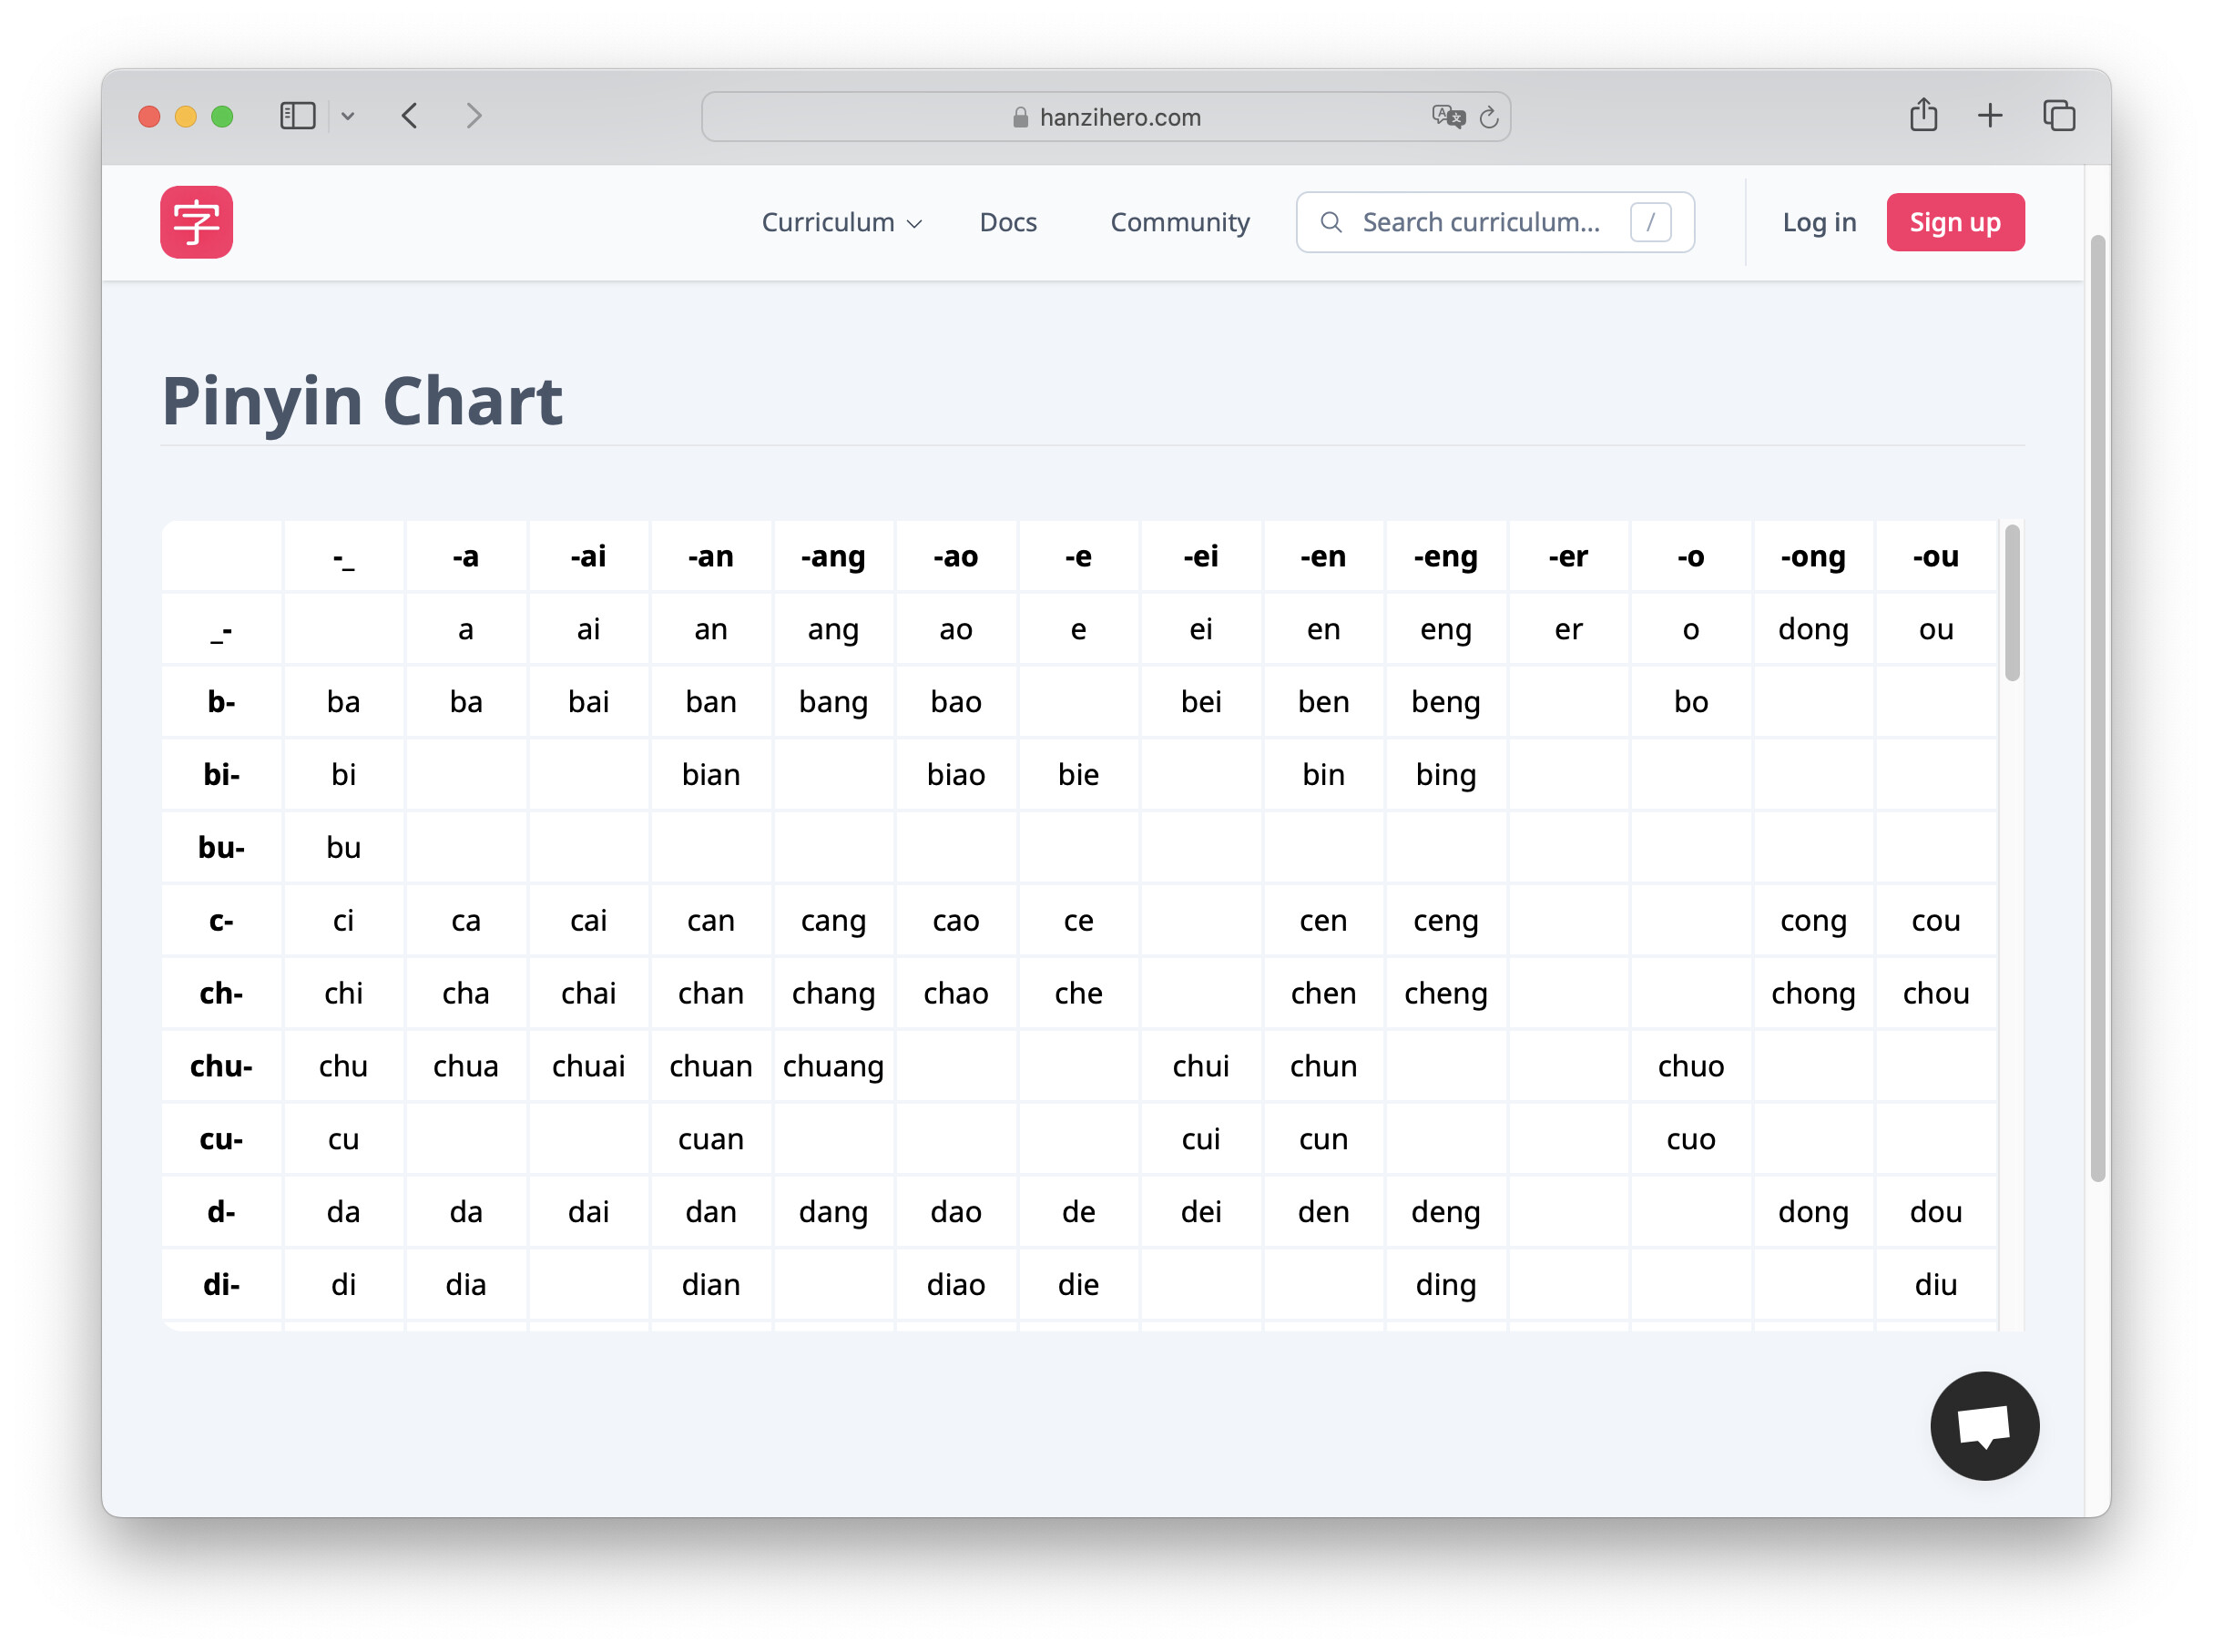The image size is (2213, 1652).
Task: Select the 'bu' cell
Action: (343, 847)
